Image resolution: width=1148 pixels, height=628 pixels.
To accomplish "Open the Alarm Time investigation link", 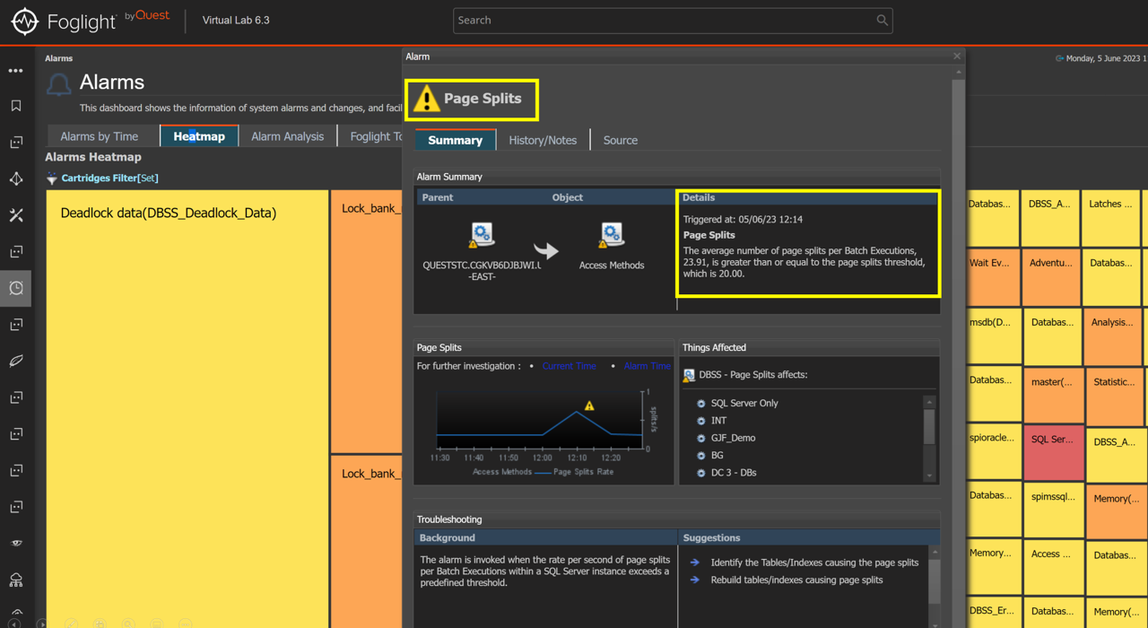I will [x=647, y=366].
